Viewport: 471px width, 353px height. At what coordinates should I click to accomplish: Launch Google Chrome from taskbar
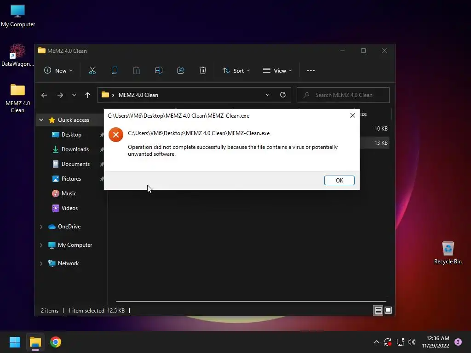(56, 342)
